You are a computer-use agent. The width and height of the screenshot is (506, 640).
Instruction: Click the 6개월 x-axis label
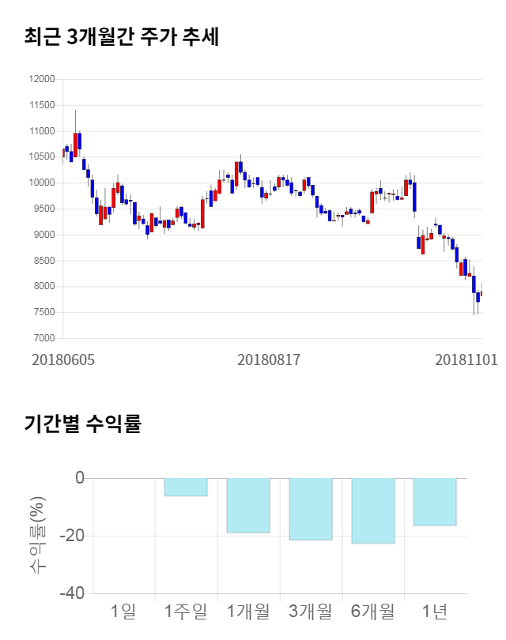click(x=372, y=611)
